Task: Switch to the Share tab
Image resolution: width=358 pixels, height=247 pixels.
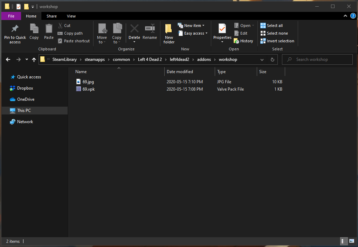Action: pos(51,16)
